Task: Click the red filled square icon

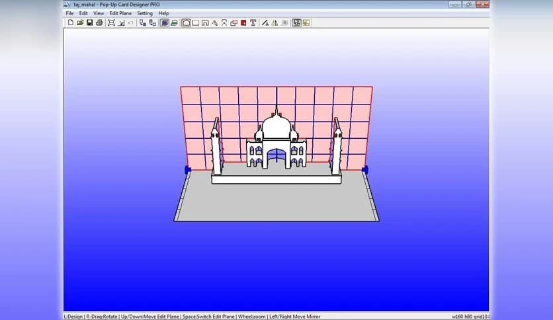Action: click(243, 23)
